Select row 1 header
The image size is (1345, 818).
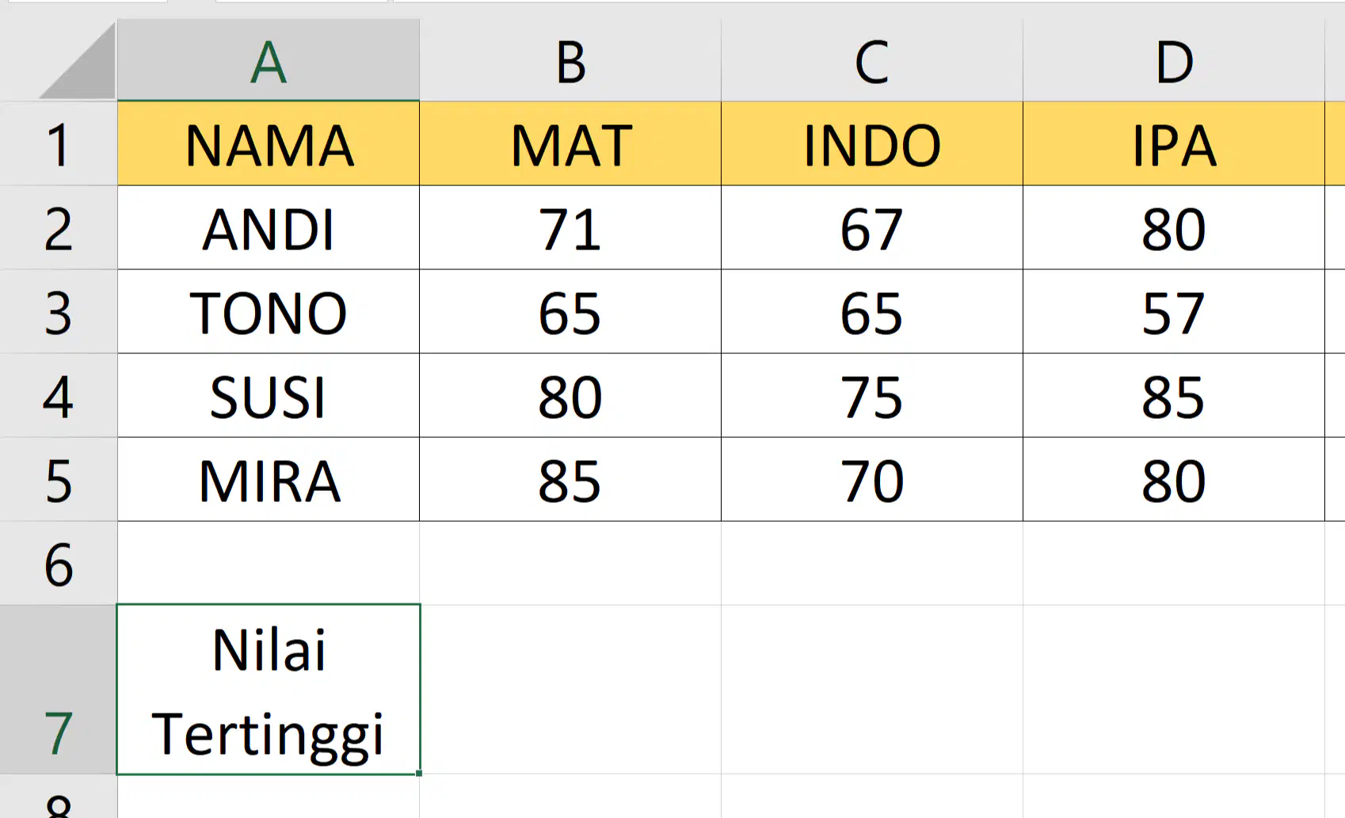coord(58,144)
